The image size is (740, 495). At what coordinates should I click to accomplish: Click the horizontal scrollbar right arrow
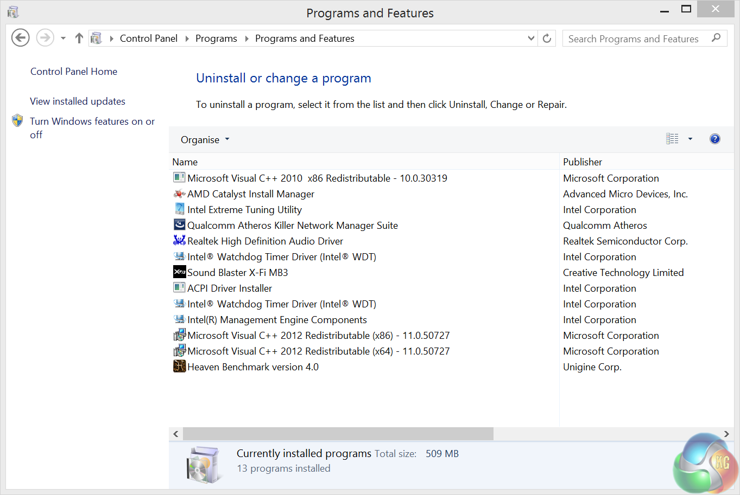[726, 434]
